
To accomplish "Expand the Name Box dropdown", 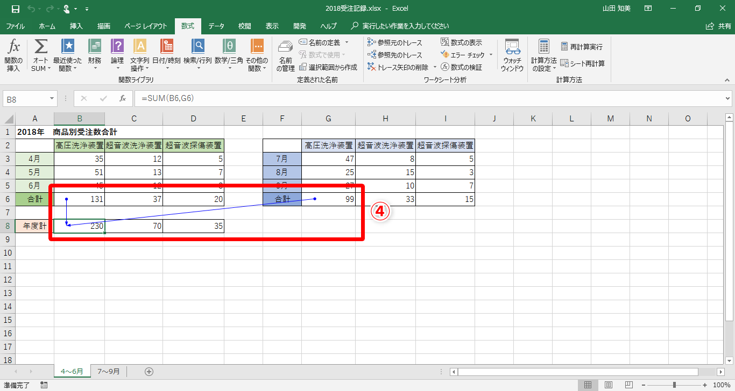I will pos(52,98).
